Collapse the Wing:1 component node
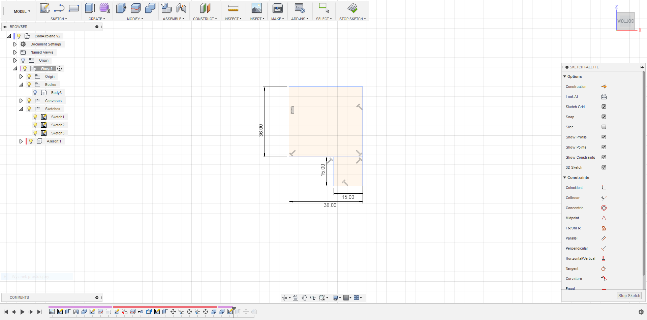 tap(15, 68)
